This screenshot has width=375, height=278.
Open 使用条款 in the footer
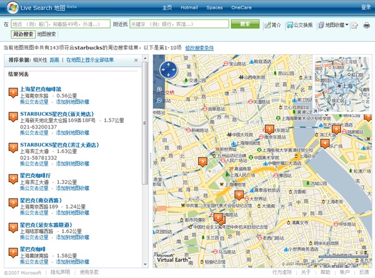[89, 272]
